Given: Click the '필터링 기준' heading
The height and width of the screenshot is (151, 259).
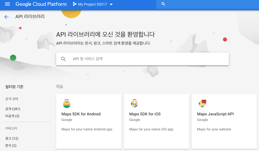Looking at the screenshot, I should coord(14,87).
